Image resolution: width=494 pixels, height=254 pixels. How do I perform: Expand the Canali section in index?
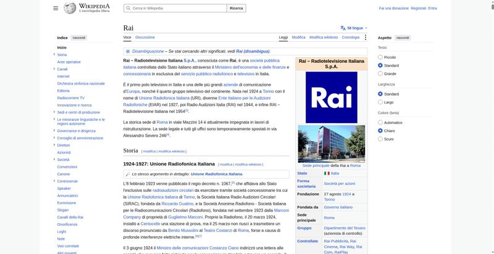coord(54,69)
